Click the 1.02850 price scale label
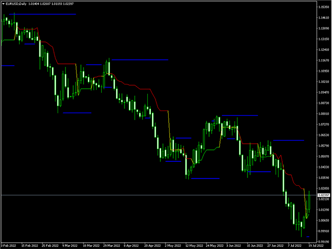This screenshot has height=249, width=332. point(324,188)
